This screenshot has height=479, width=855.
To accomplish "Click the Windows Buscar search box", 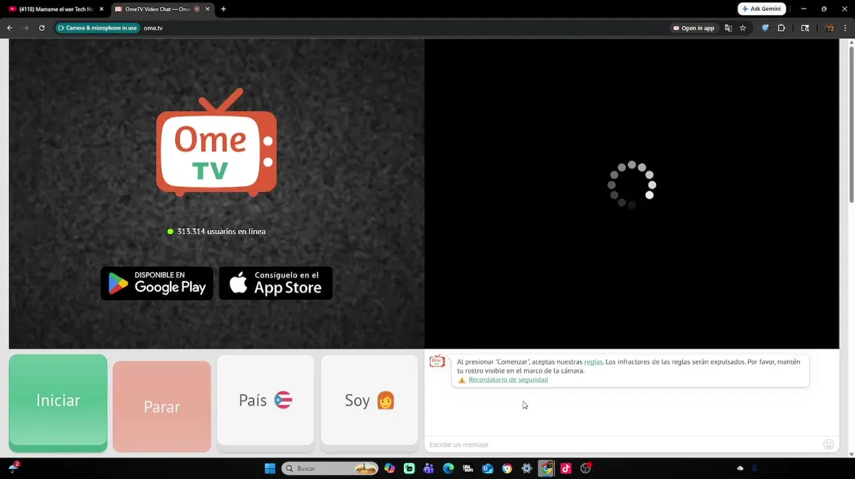I will coord(330,468).
